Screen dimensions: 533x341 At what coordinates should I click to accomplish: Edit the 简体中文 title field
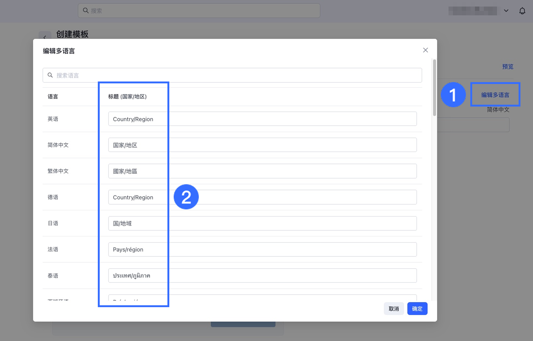262,145
